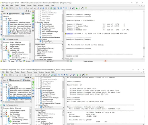Click the wrench settings icon in lower window toolbar
The width and height of the screenshot is (148, 125).
click(71, 75)
